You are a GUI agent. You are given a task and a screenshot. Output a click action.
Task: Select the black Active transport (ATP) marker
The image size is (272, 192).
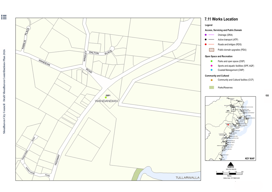click(205, 40)
